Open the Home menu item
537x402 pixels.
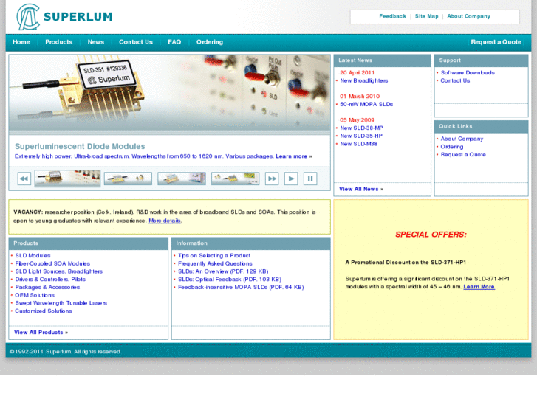pos(21,42)
